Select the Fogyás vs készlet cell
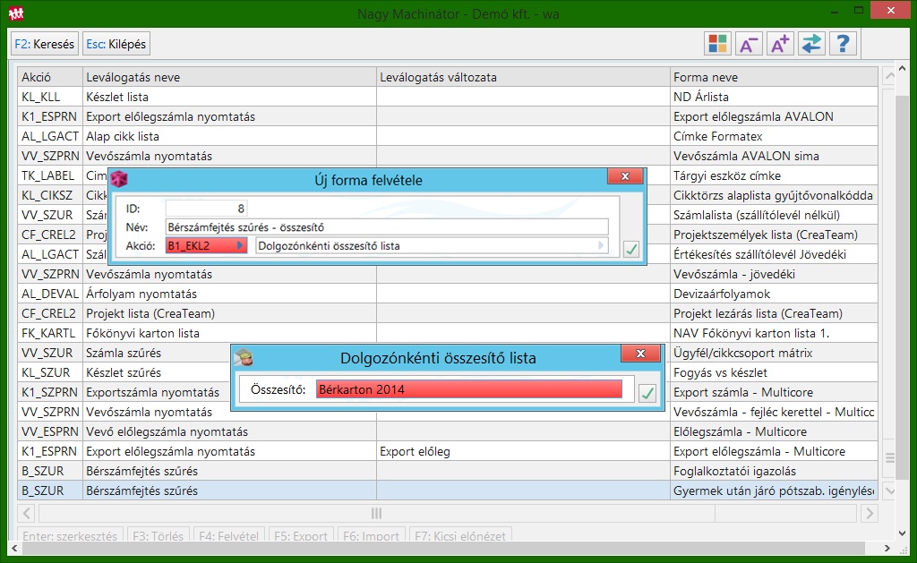The height and width of the screenshot is (563, 917). [x=774, y=373]
